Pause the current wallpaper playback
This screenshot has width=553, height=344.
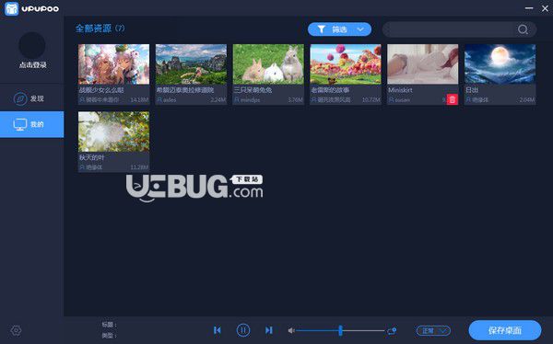[243, 330]
